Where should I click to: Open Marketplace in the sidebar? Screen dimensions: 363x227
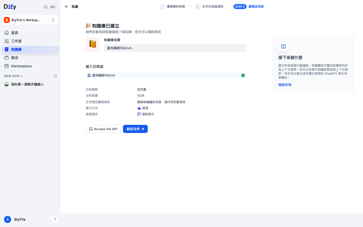[30, 66]
